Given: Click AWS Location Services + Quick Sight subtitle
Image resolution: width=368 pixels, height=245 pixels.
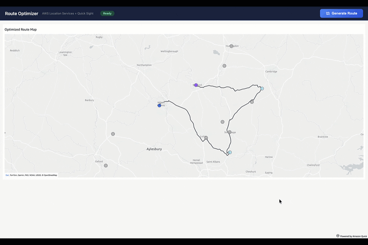Looking at the screenshot, I should pos(68,13).
